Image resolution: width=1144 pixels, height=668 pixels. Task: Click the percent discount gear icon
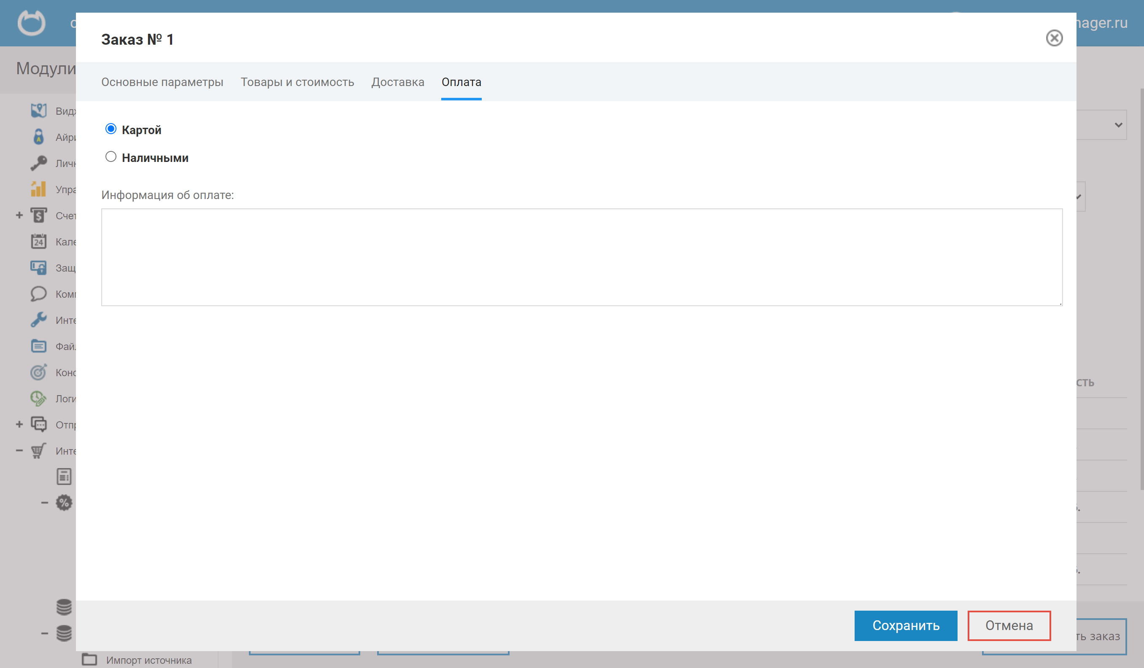(64, 503)
